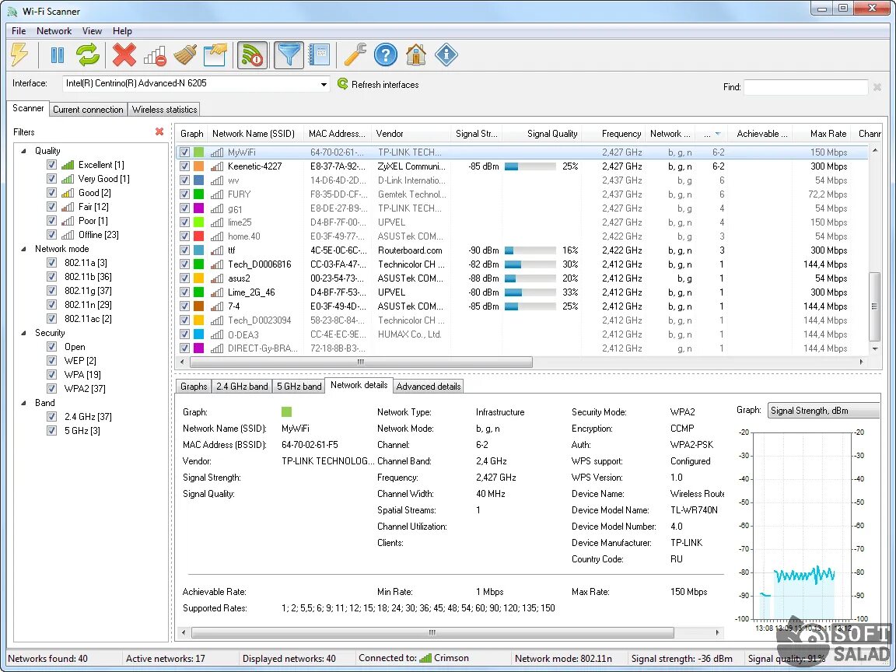Collapse the Band filter group
Screen dimensions: 896x672
(x=24, y=403)
